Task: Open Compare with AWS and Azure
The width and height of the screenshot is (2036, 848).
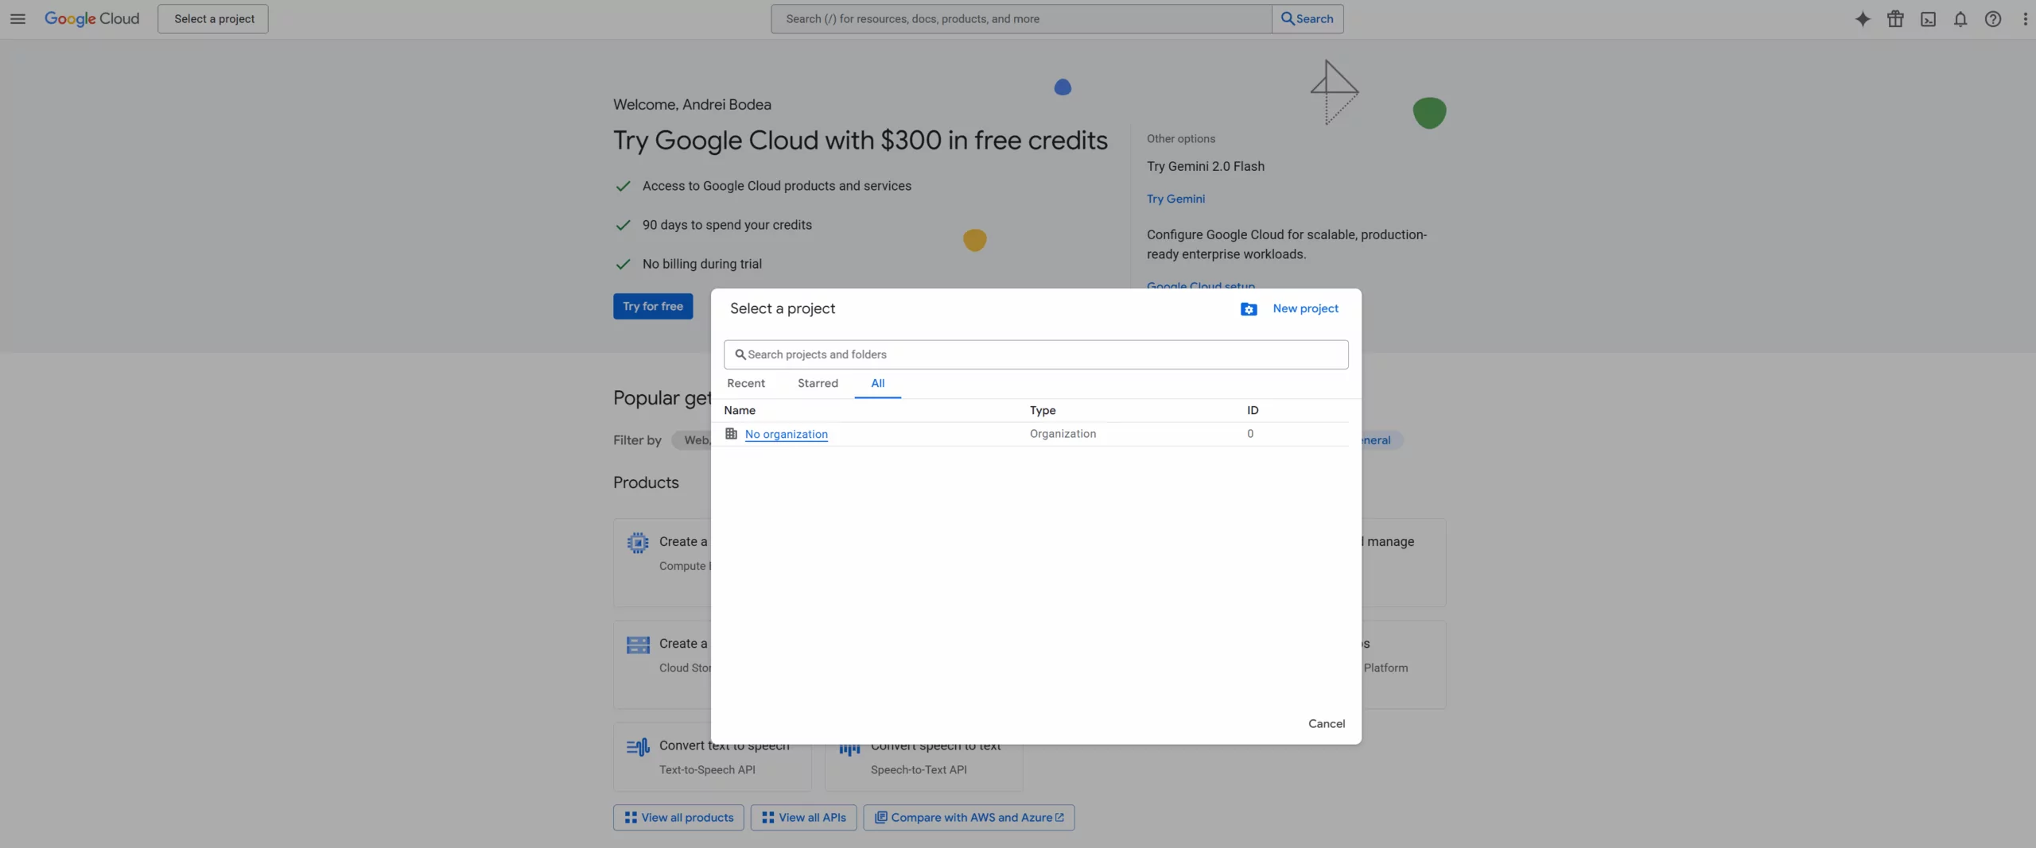Action: pos(969,818)
